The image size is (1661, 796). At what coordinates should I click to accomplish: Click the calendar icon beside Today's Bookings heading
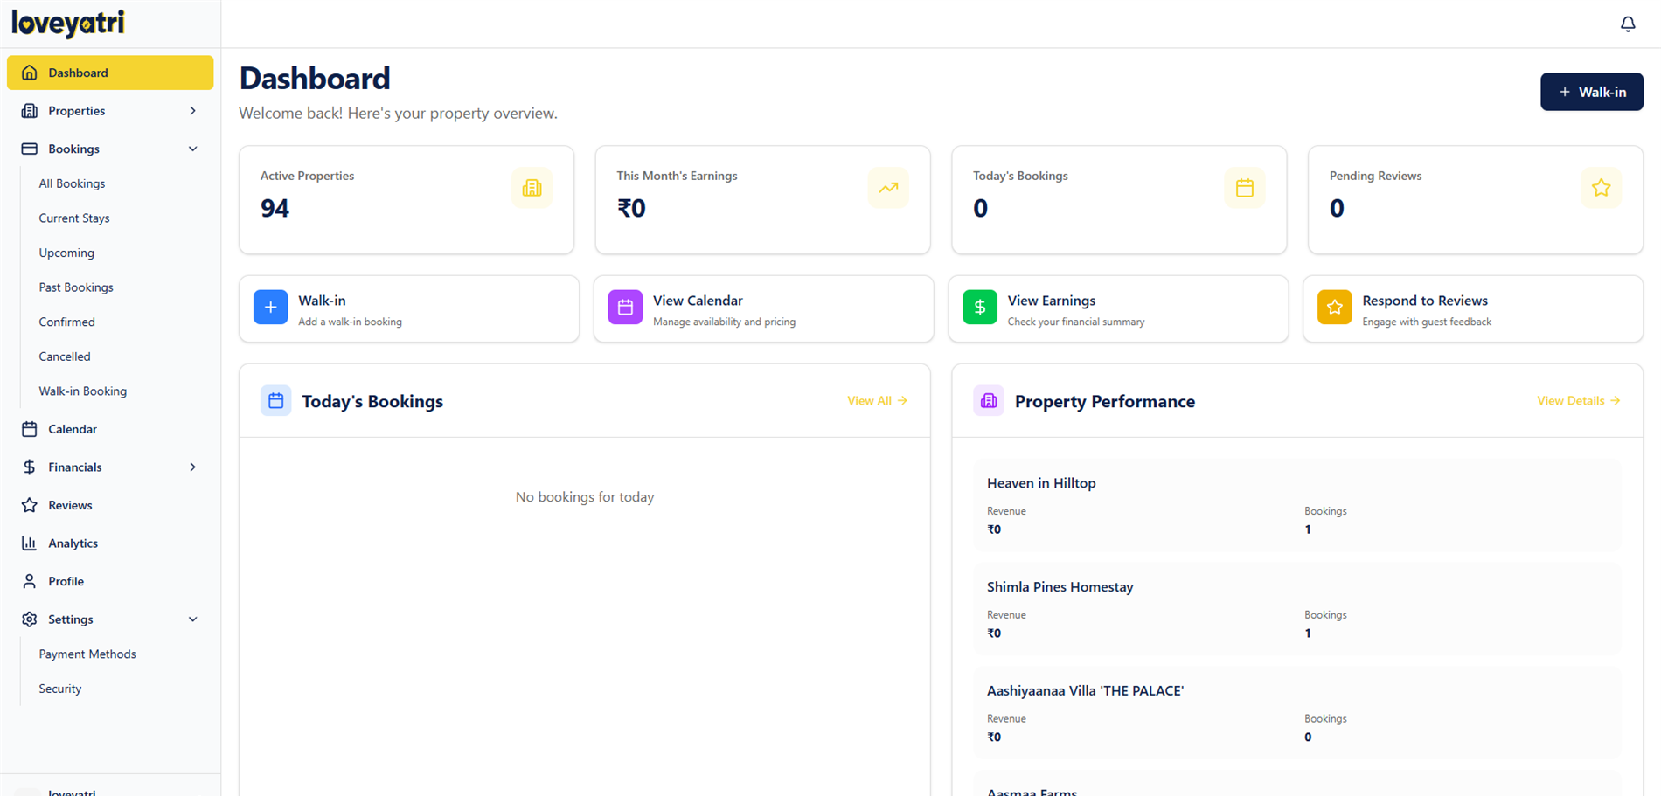275,401
